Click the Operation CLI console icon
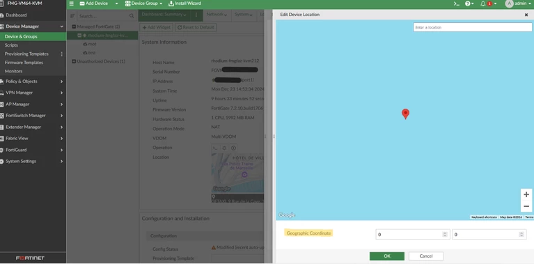Viewport: 534px width, 264px height. pos(215,148)
